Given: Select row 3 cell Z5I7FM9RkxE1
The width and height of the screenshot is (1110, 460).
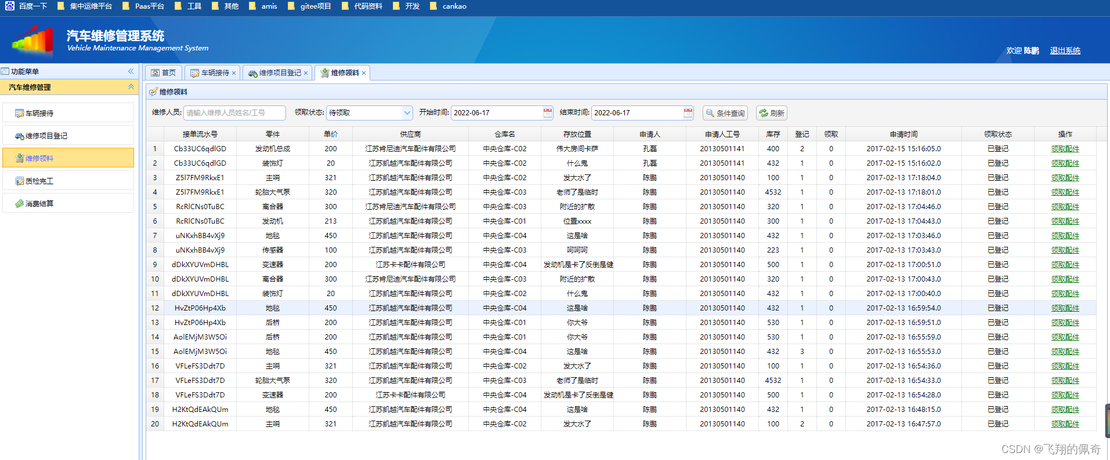Looking at the screenshot, I should (200, 178).
